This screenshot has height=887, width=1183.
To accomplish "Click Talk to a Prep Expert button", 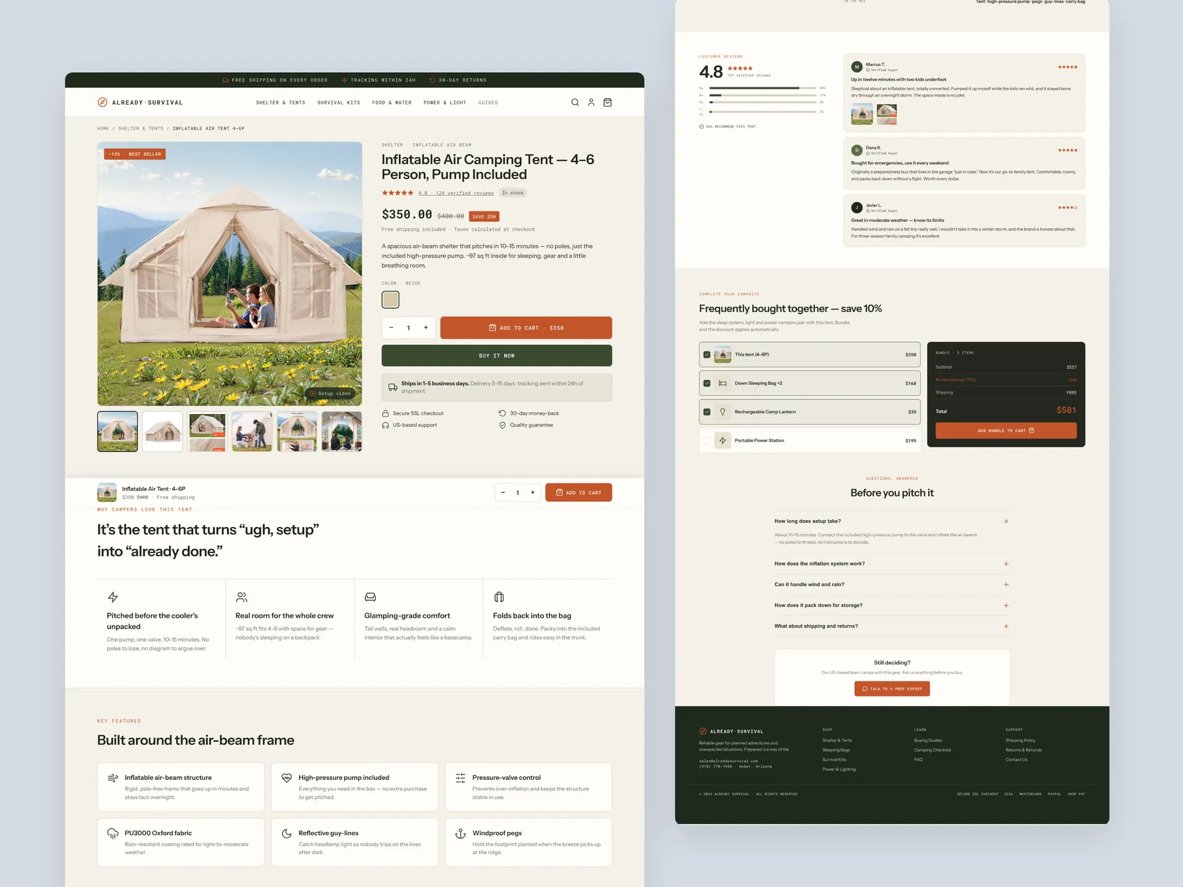I will pyautogui.click(x=892, y=689).
